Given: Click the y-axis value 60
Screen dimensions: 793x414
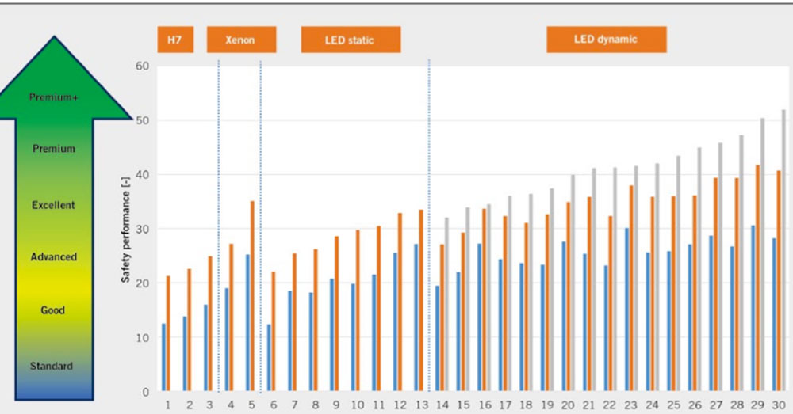Looking at the screenshot, I should point(143,66).
